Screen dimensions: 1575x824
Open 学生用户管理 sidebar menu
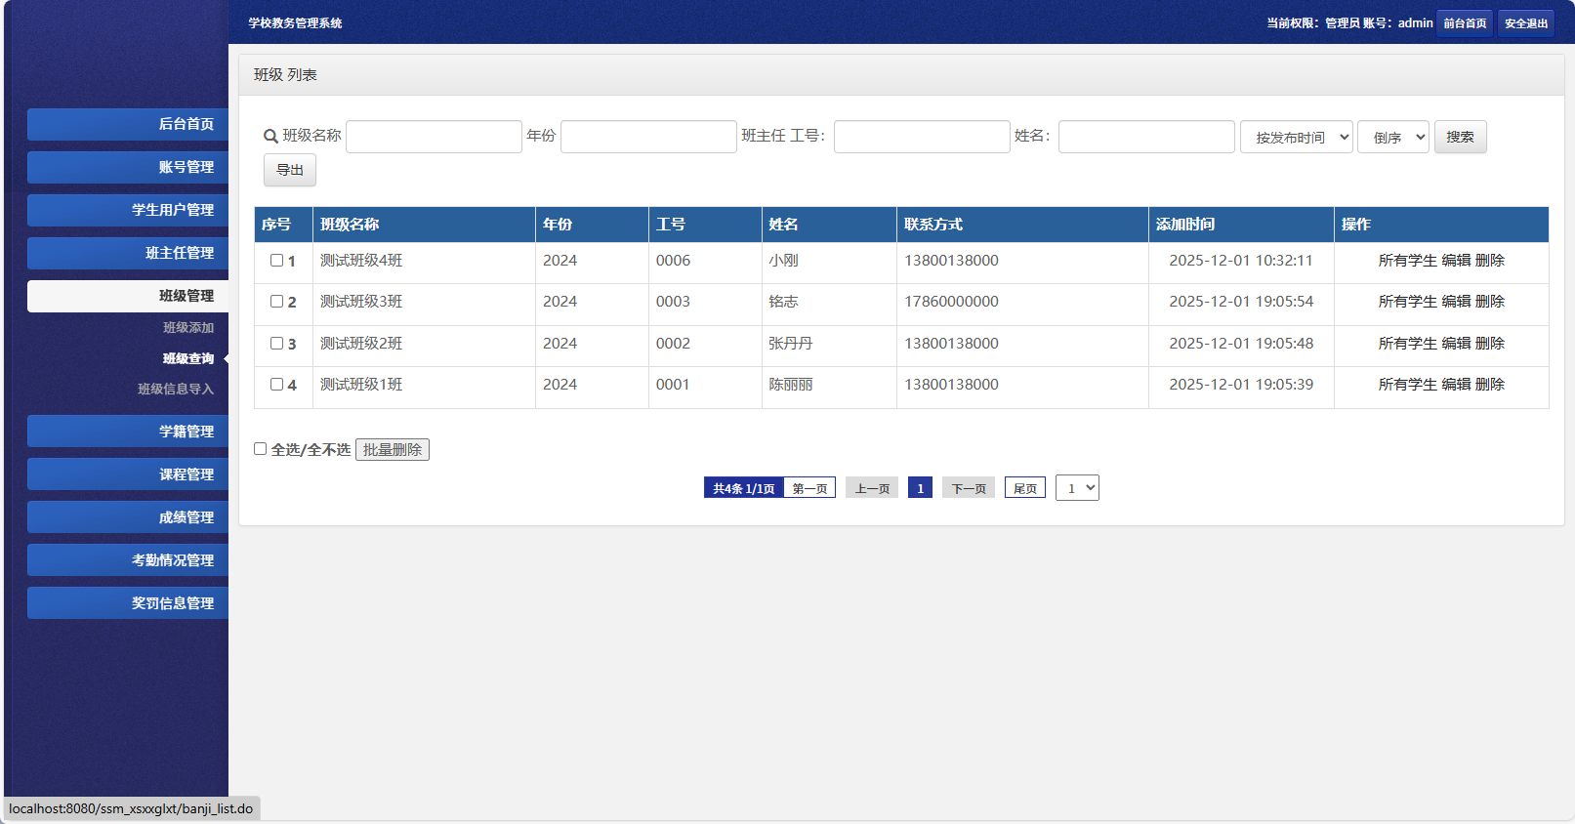(x=128, y=210)
